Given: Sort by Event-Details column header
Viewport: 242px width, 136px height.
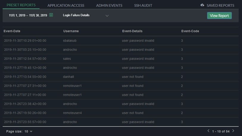Looking at the screenshot, I should click(x=132, y=31).
